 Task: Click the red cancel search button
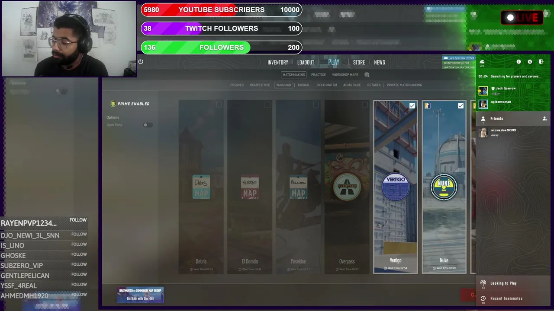pyautogui.click(x=468, y=295)
